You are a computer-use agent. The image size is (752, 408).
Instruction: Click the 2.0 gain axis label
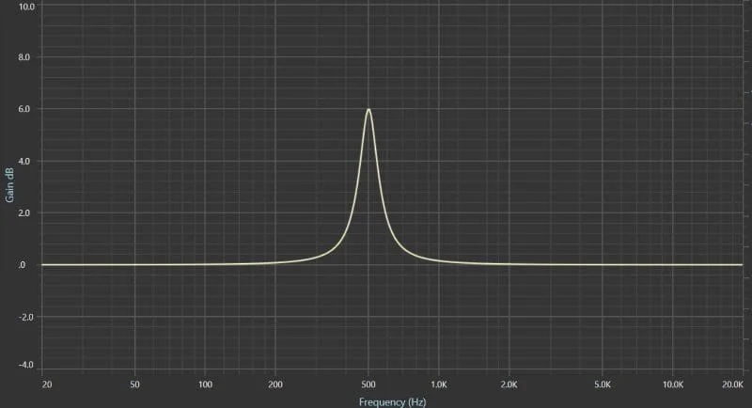(x=24, y=212)
